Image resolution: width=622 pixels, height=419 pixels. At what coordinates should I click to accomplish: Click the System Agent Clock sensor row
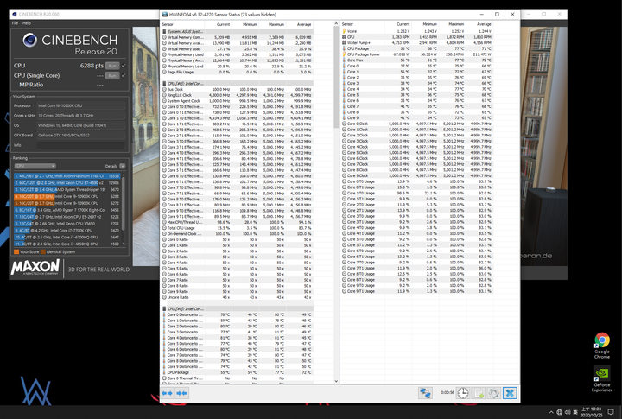[x=238, y=101]
